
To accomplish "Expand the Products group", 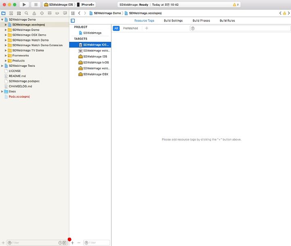I will tap(6, 61).
